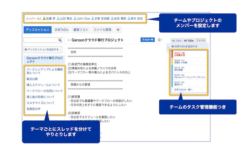Open the 顧客リスト tab
This screenshot has width=250, height=154.
[x=81, y=30]
